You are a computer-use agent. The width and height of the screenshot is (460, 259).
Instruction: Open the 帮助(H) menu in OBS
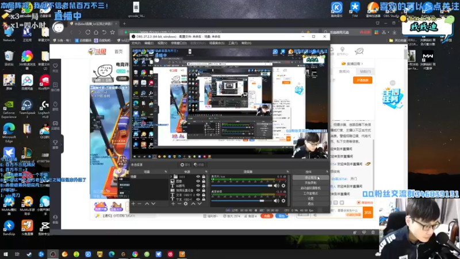click(x=246, y=43)
